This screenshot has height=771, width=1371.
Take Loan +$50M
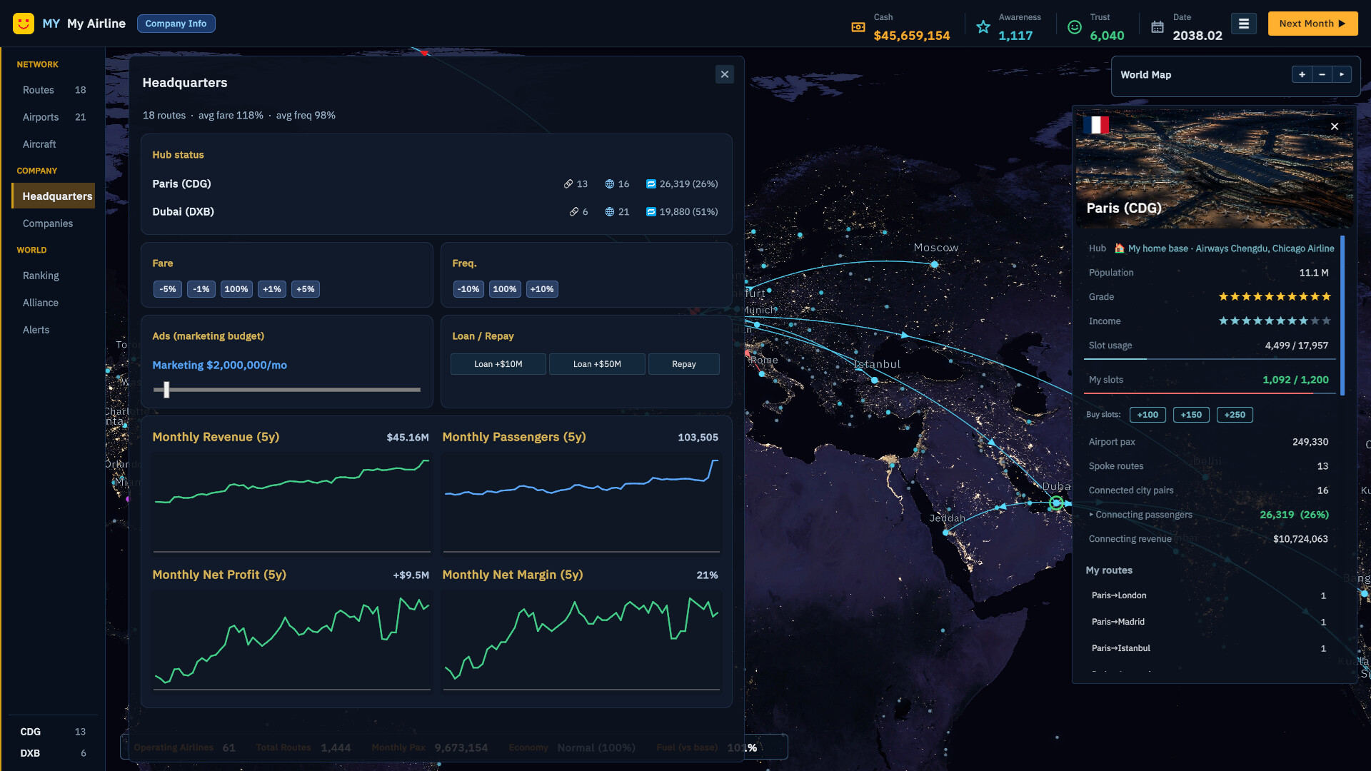pos(597,364)
